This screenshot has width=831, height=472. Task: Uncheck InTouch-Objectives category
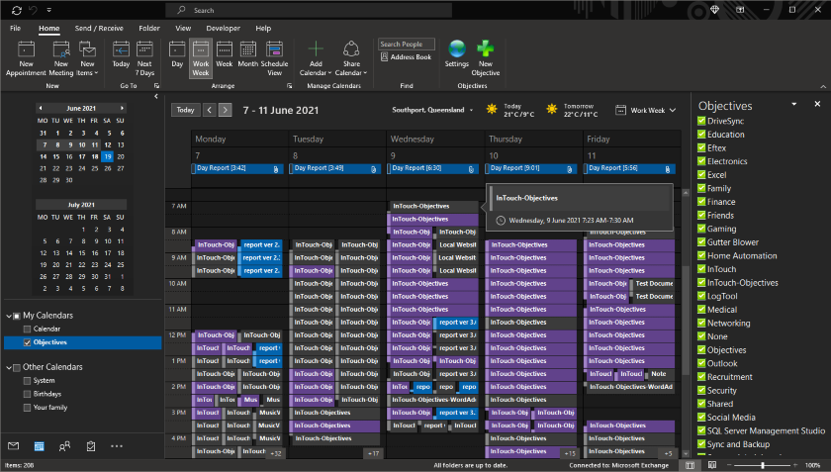701,283
